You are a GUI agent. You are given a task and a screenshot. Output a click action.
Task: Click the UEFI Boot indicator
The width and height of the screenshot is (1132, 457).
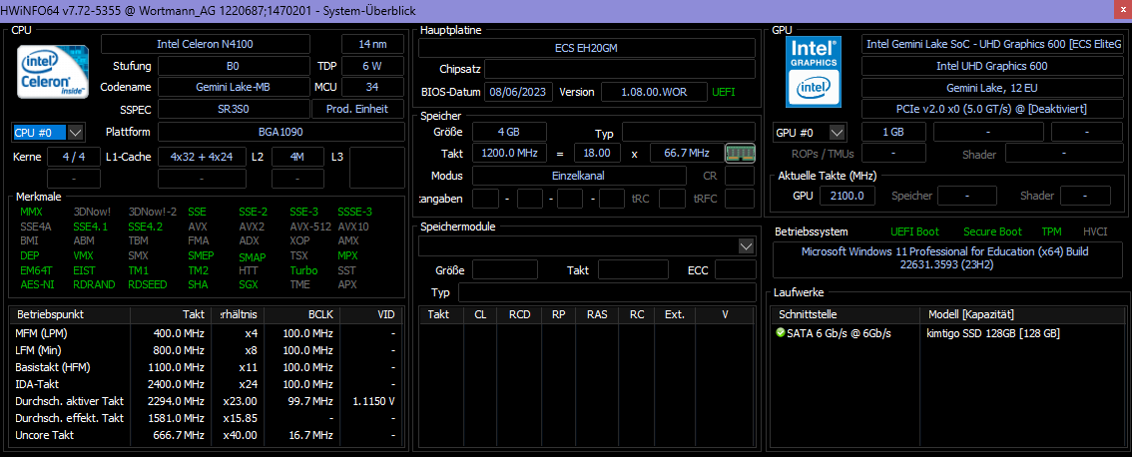click(914, 231)
